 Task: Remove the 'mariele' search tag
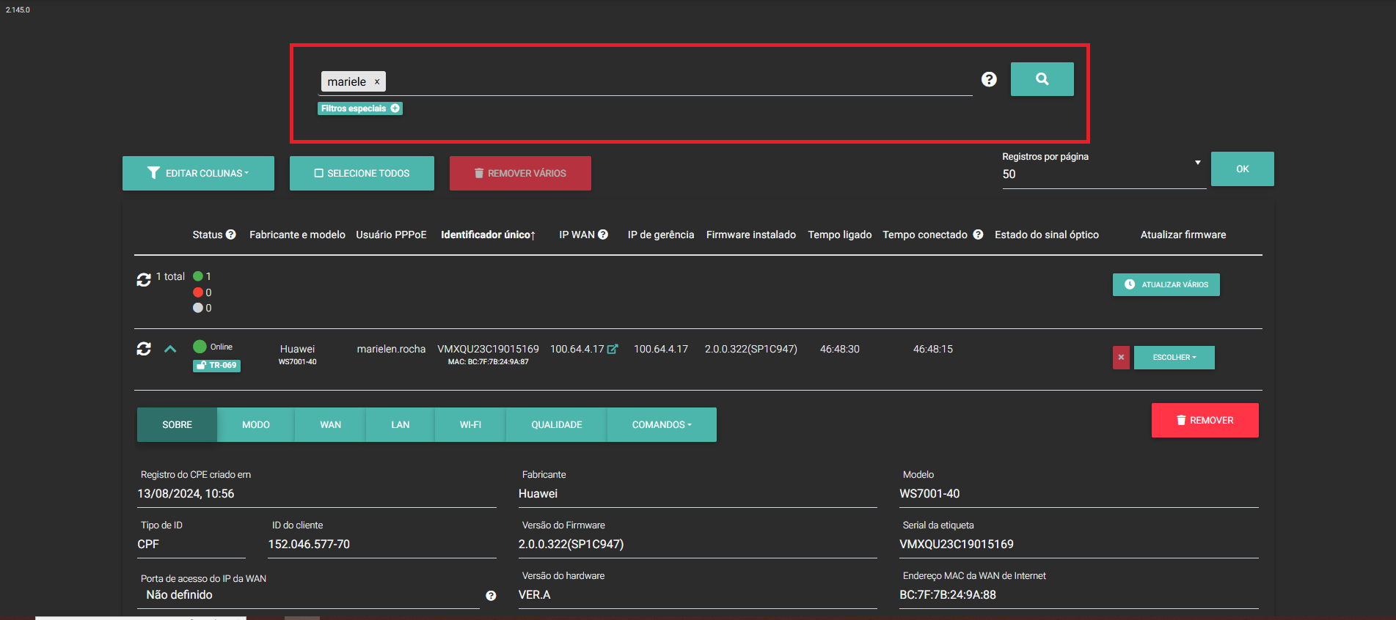(x=377, y=82)
